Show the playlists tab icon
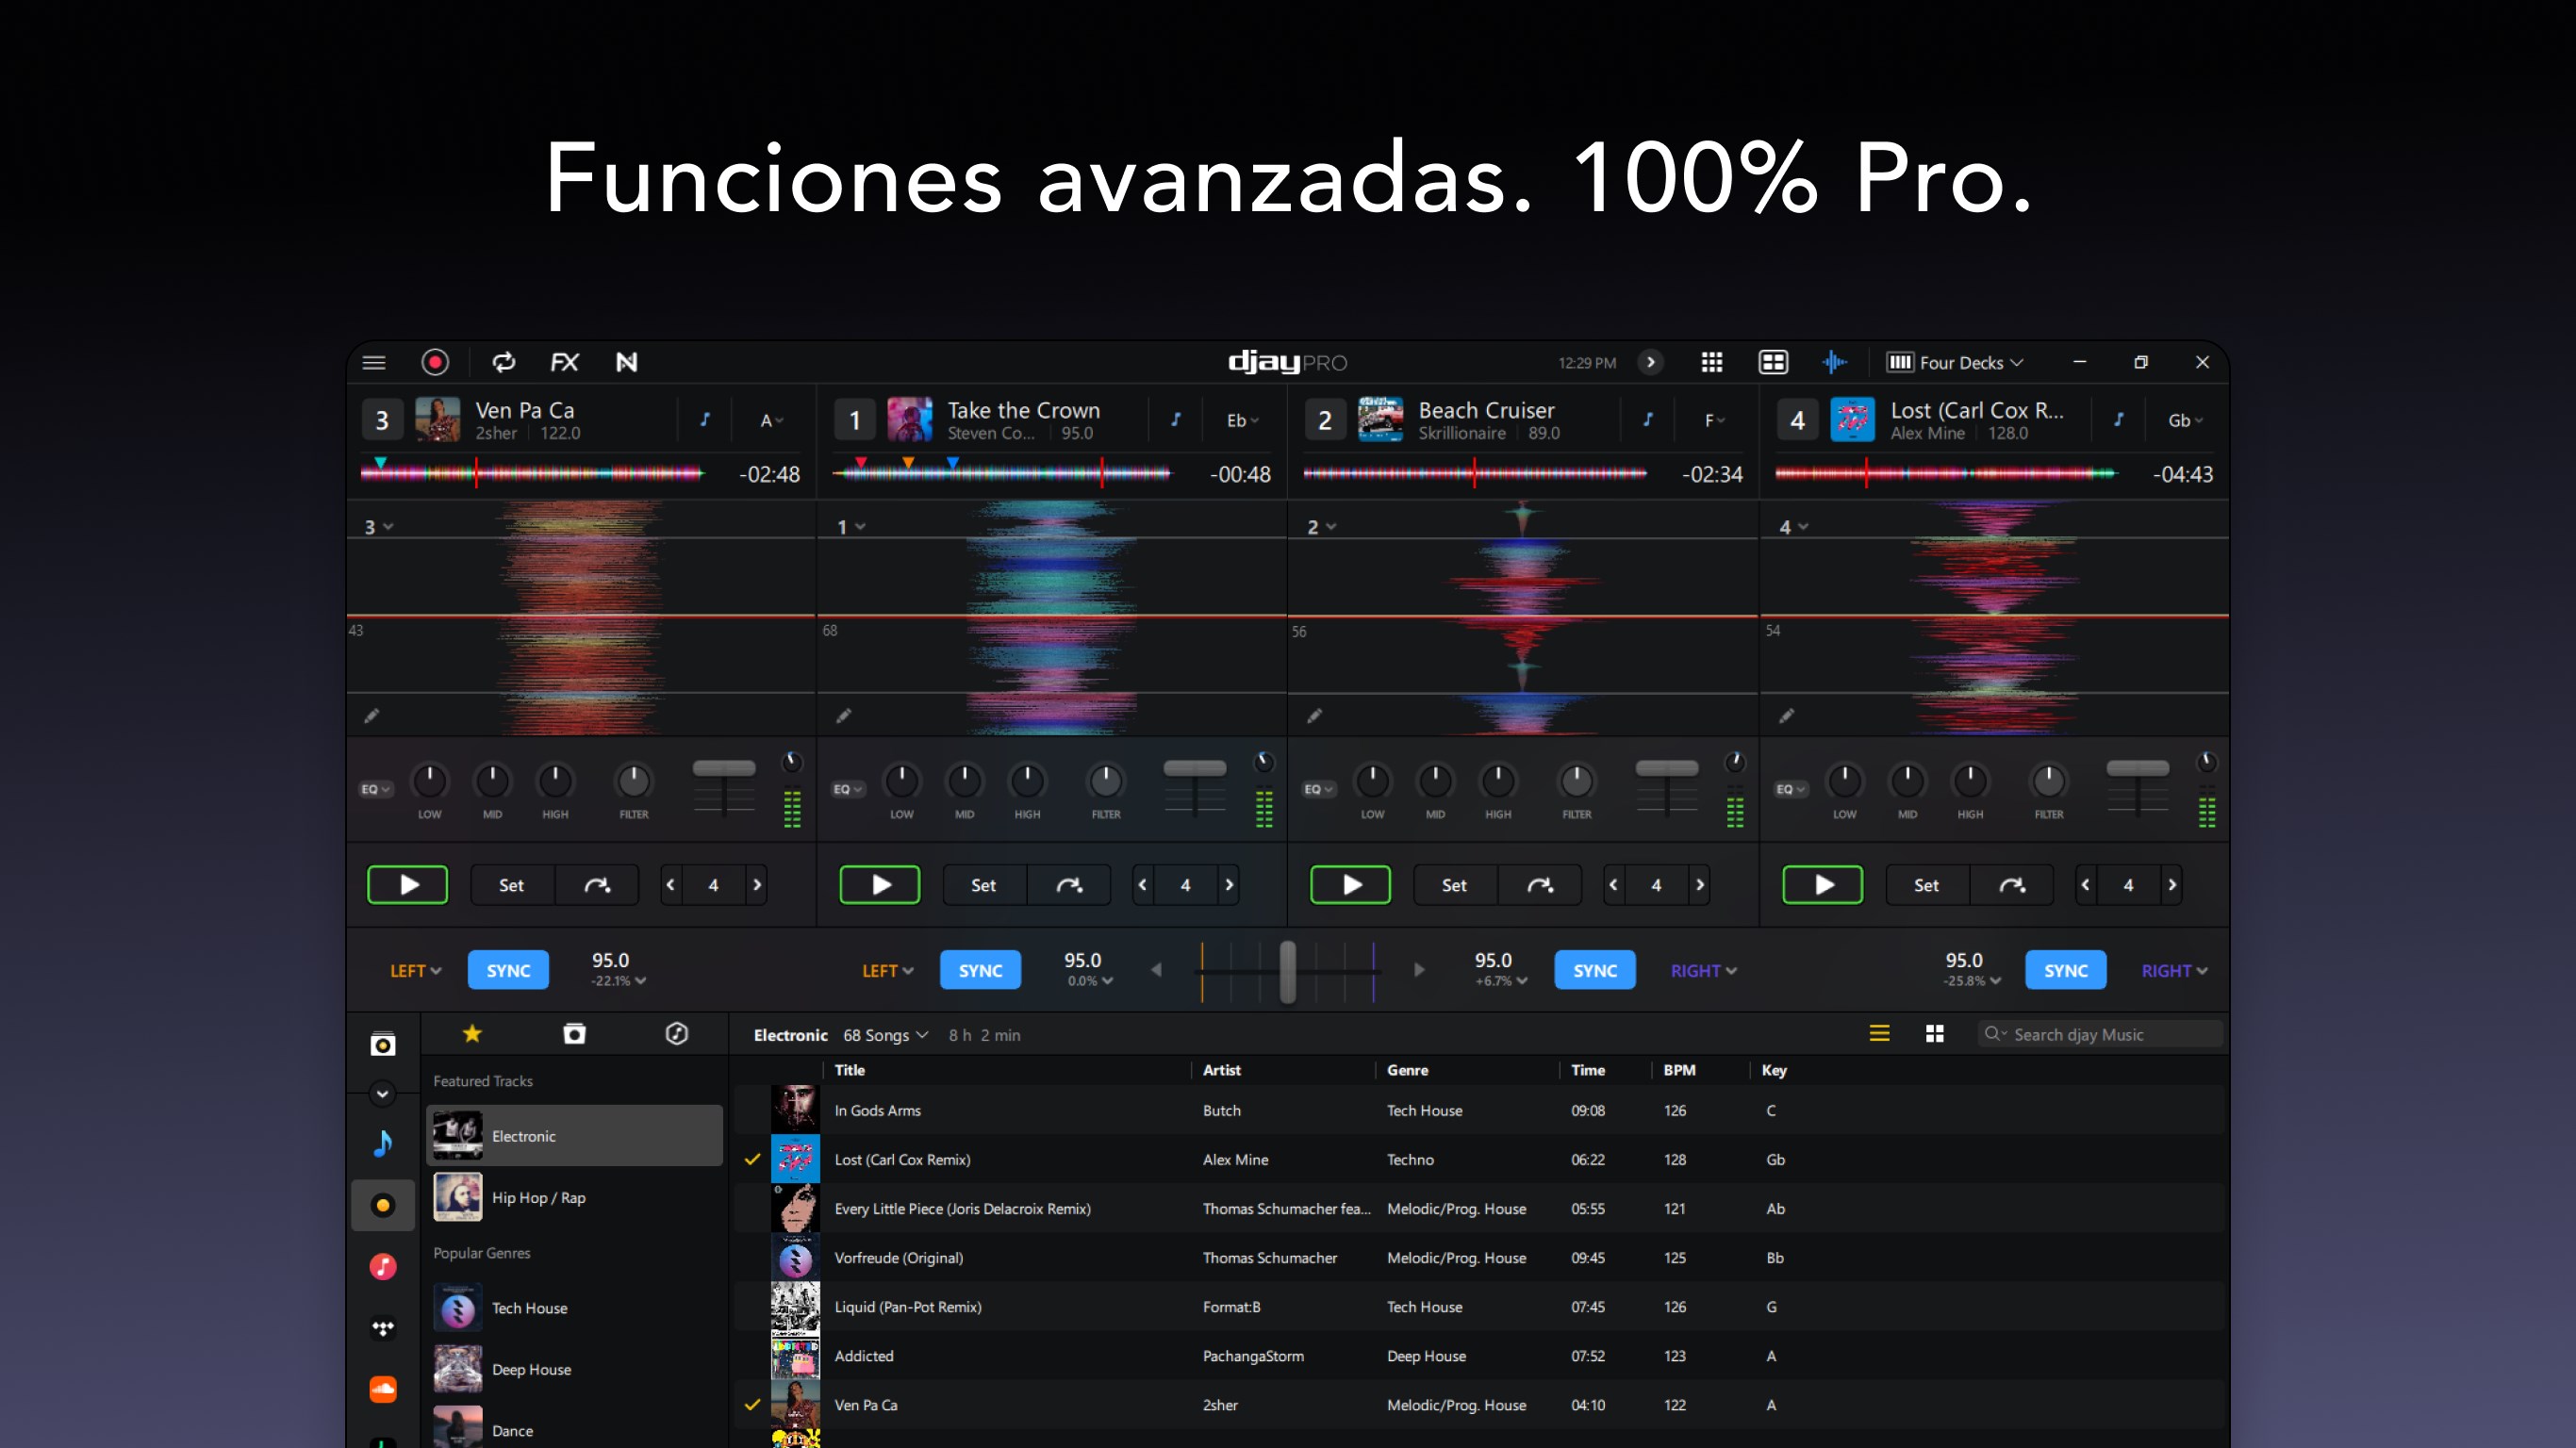Screen dimensions: 2576x1448 pyautogui.click(x=575, y=1034)
